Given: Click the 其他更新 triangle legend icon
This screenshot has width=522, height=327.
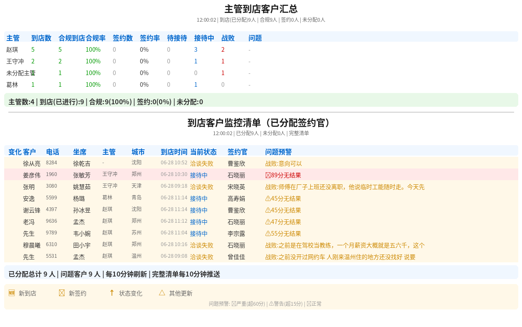Looking at the screenshot, I should point(162,293).
